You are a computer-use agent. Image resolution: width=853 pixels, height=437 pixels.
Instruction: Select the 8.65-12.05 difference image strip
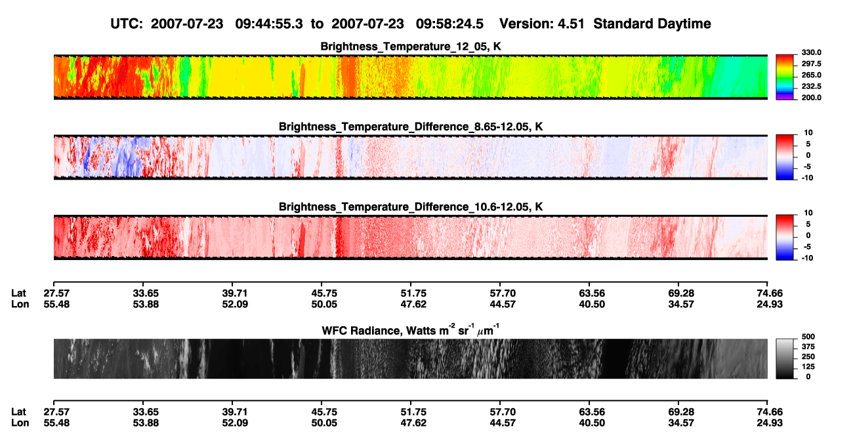coord(411,157)
